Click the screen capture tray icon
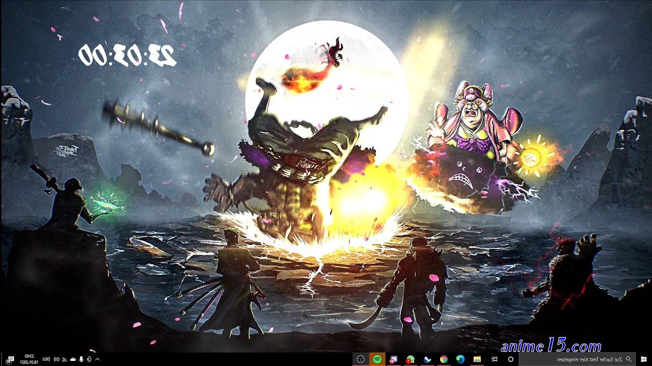 [x=89, y=359]
